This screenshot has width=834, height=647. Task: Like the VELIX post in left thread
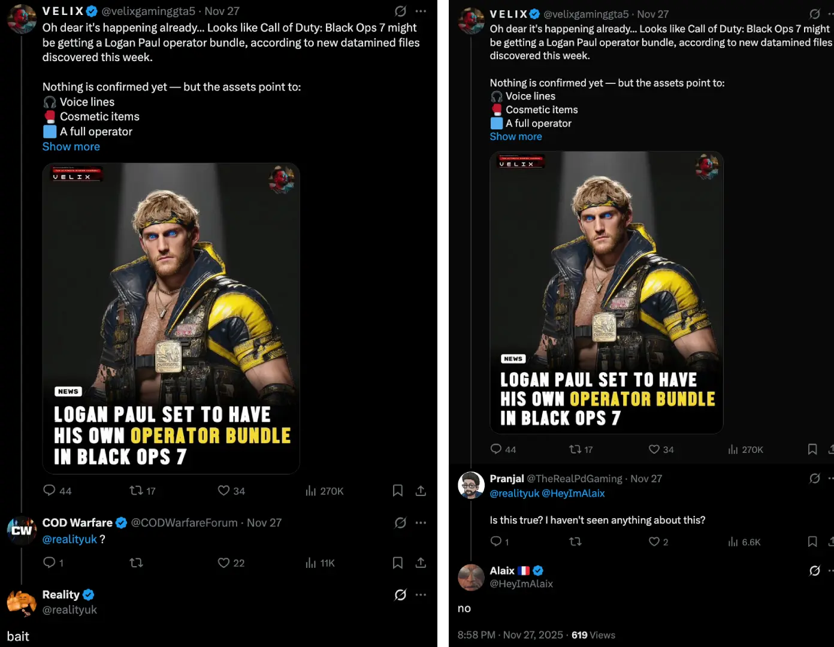[224, 491]
